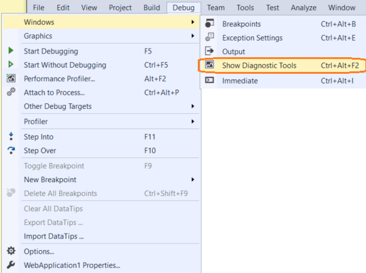This screenshot has height=273, width=366.
Task: Click the Ctrl+Alt+F2 shortcut text
Action: click(340, 65)
